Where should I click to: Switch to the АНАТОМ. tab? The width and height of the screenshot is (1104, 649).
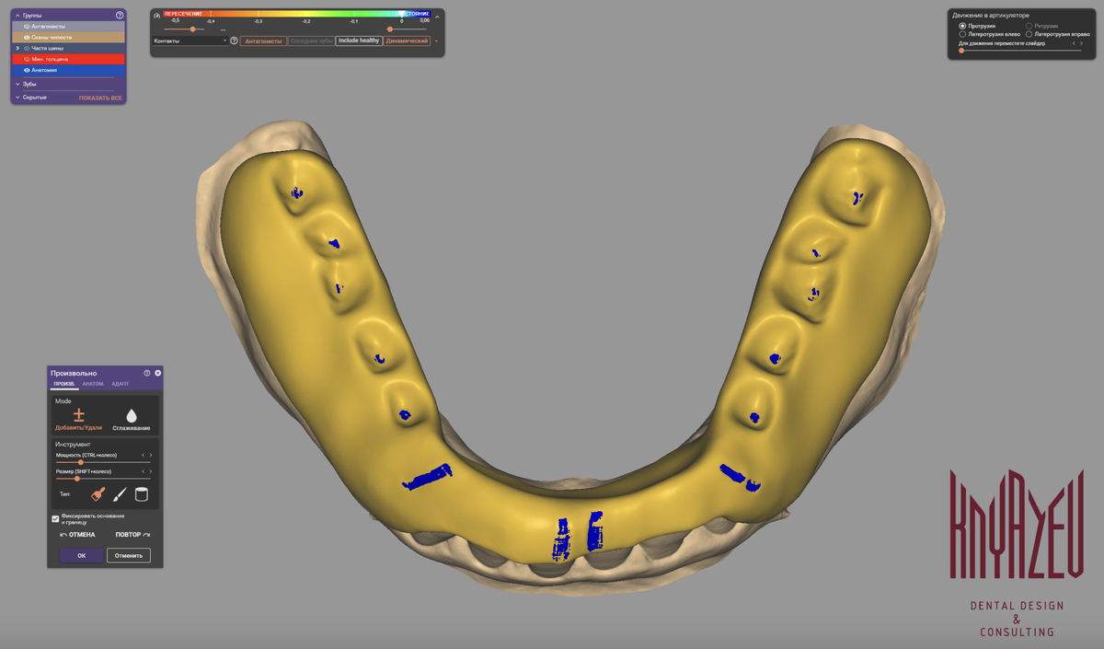pyautogui.click(x=93, y=384)
